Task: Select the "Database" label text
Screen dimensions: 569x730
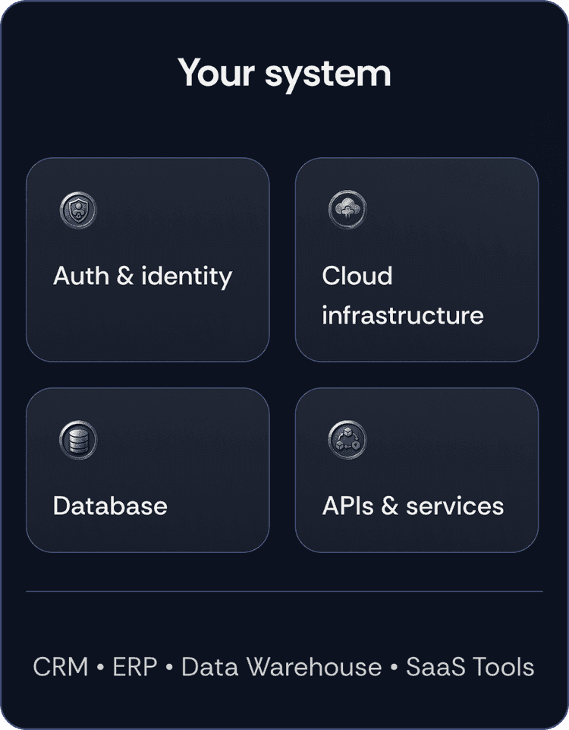Action: pyautogui.click(x=110, y=506)
